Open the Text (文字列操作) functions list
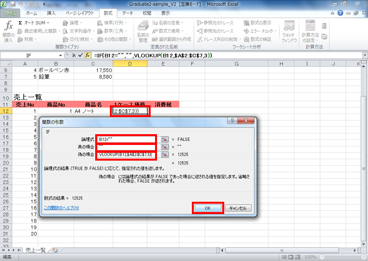 click(79, 31)
